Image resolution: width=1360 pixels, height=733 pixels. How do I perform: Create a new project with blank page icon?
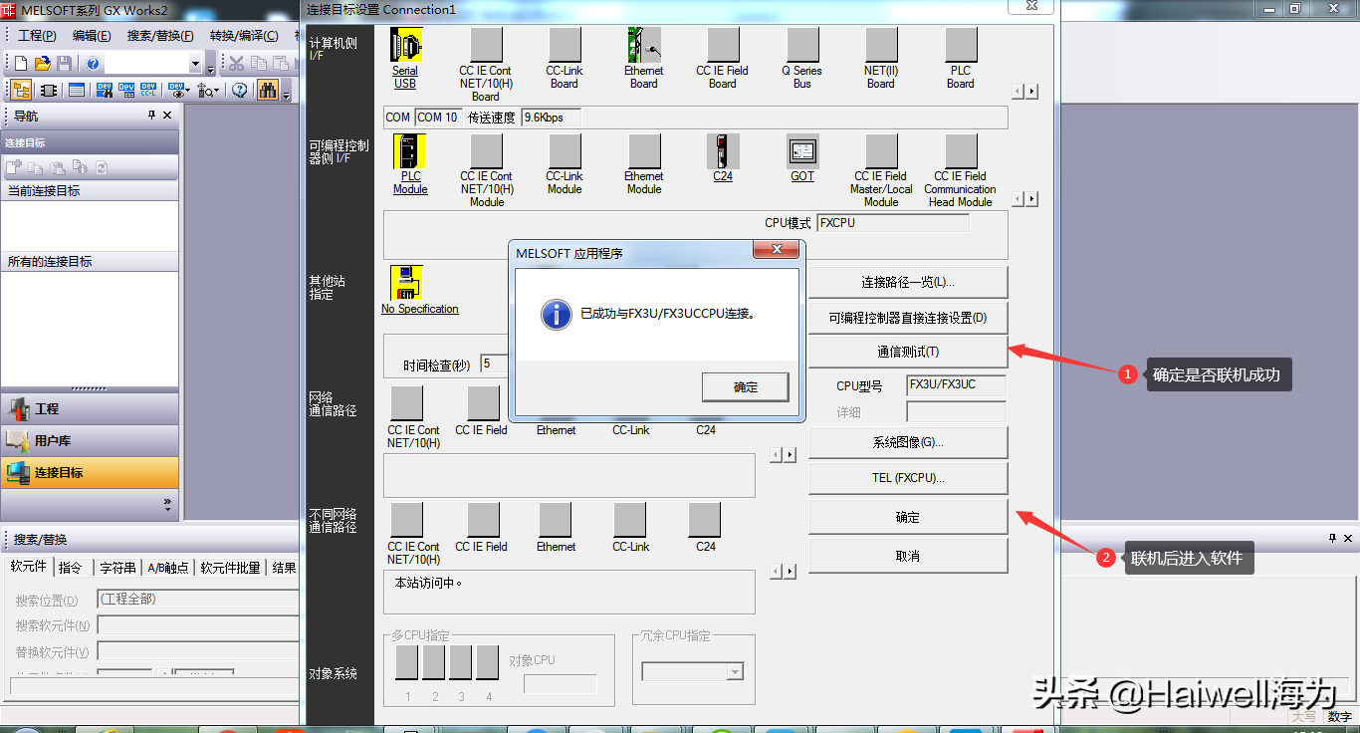[21, 64]
